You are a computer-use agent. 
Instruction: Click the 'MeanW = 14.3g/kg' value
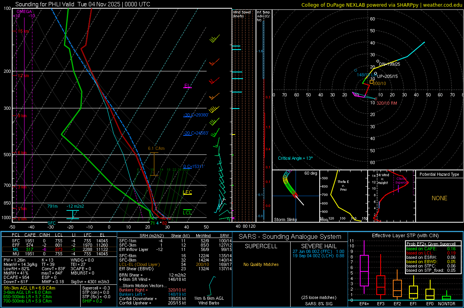coord(20,264)
